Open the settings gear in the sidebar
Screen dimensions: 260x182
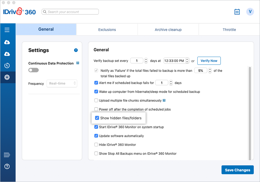[7, 77]
